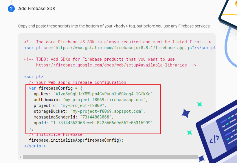Click the firebase.initializeApp(firebaseConfig) line
The image size is (237, 163).
coord(76,140)
